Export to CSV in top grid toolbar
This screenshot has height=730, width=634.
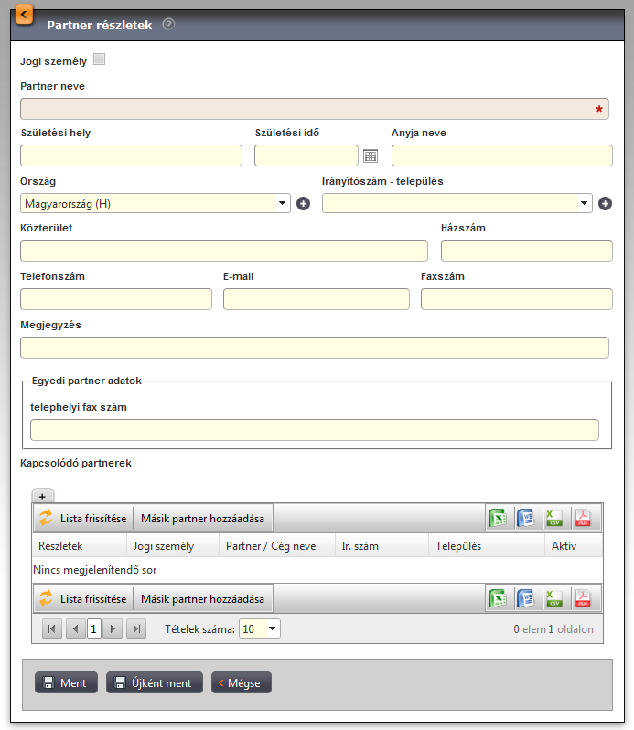tap(554, 518)
